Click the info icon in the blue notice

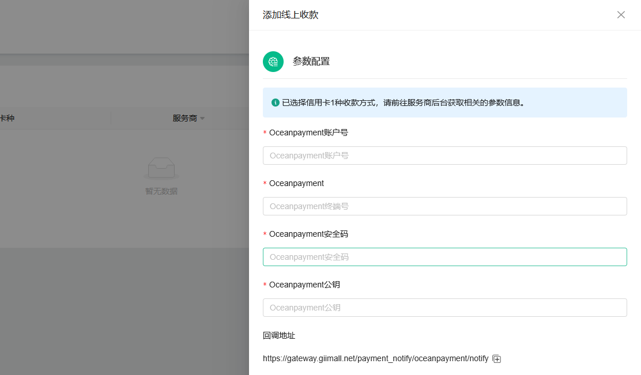pos(276,103)
